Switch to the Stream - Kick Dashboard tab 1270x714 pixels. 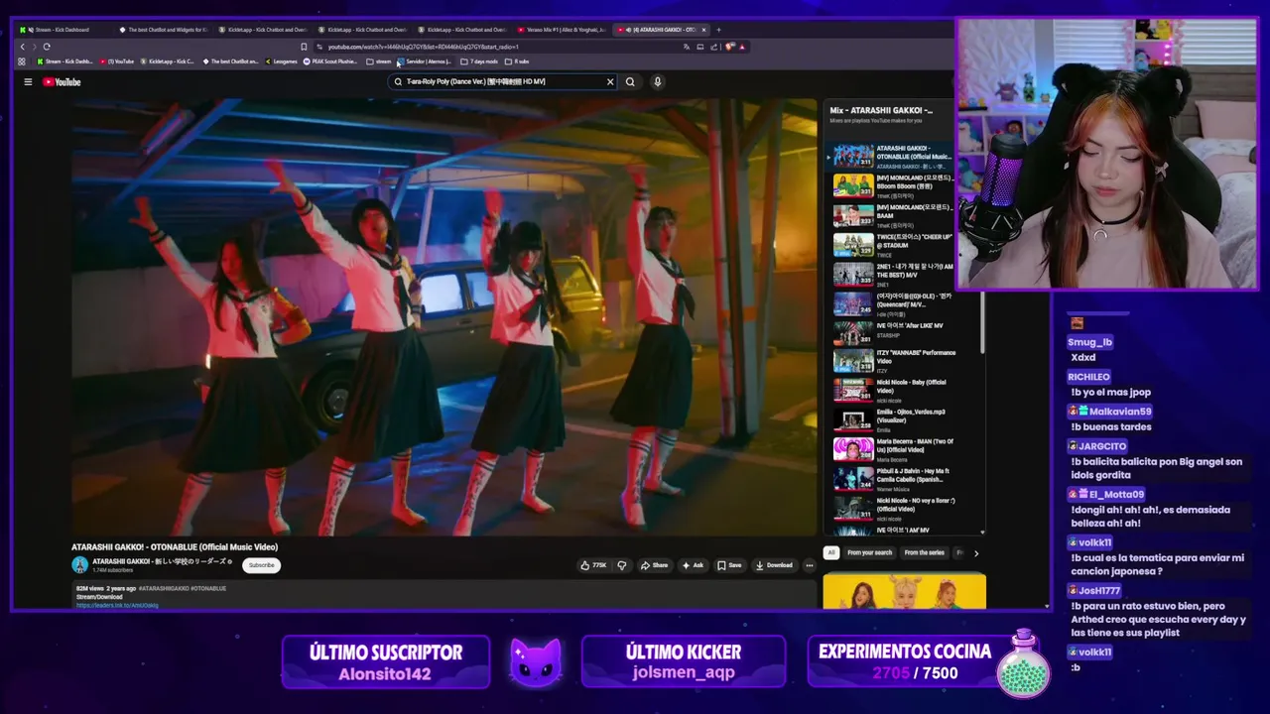click(x=63, y=30)
